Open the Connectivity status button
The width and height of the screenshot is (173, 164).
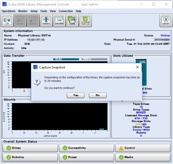tap(87, 148)
